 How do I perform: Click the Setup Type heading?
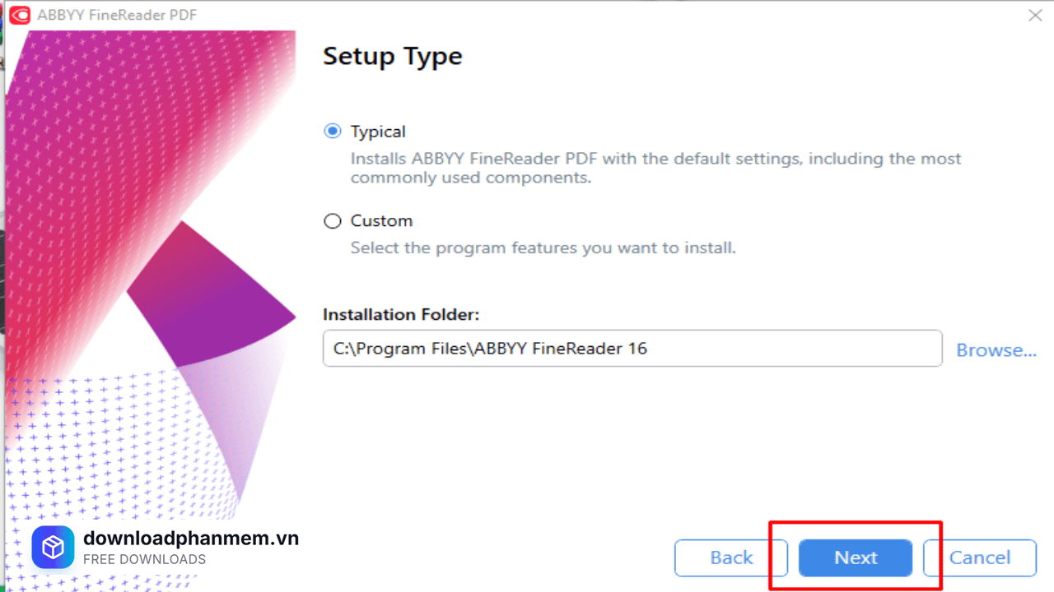pyautogui.click(x=392, y=57)
